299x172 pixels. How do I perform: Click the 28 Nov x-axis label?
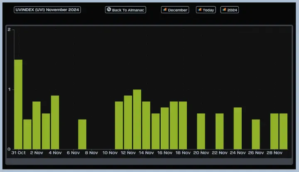[274, 153]
